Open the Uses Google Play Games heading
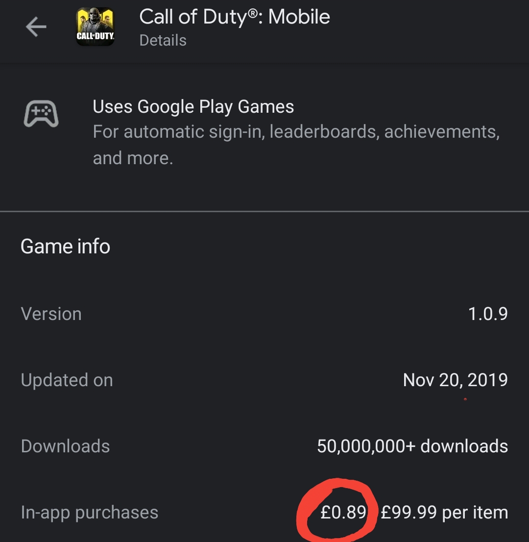Screen dimensions: 529x542 pos(193,106)
